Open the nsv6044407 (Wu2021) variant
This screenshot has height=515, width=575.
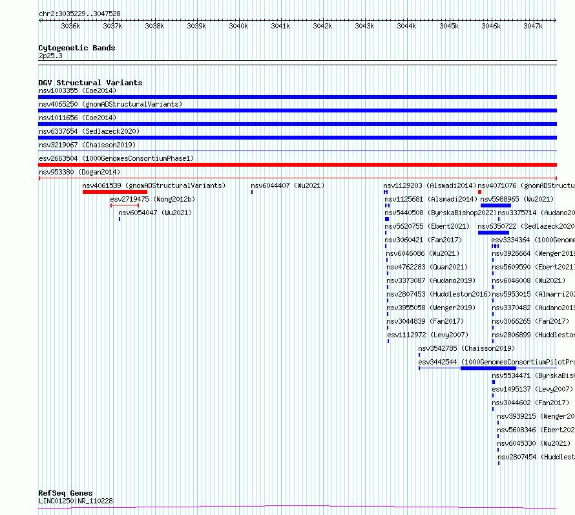287,185
